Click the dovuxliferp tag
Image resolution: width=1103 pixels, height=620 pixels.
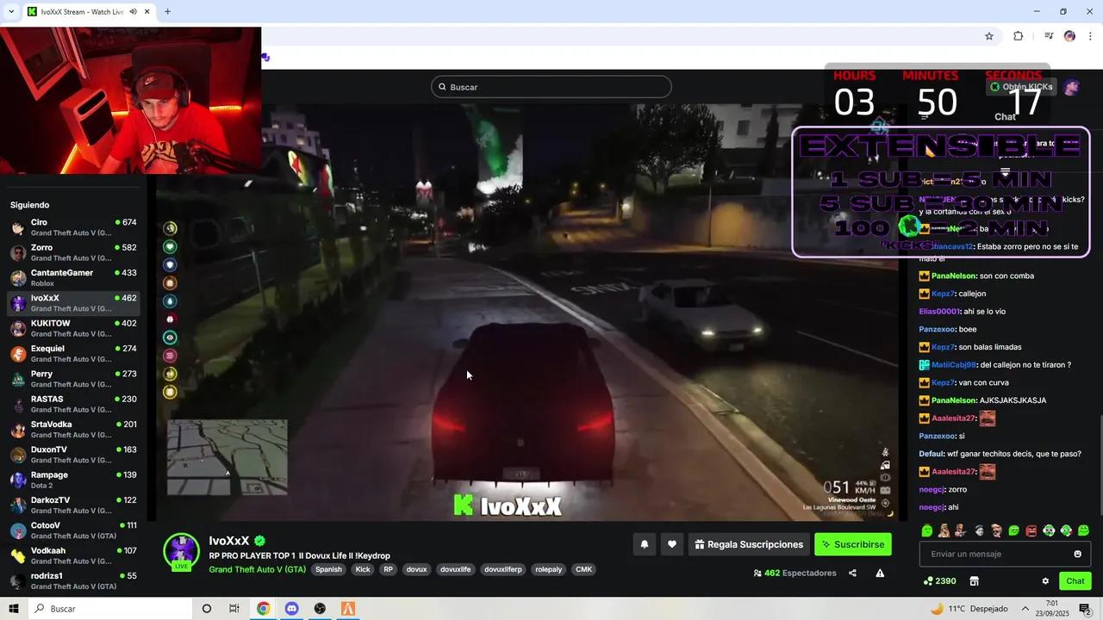(503, 569)
